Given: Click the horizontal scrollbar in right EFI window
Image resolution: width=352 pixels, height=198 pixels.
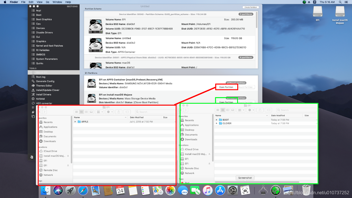Looking at the screenshot, I should click(257, 182).
